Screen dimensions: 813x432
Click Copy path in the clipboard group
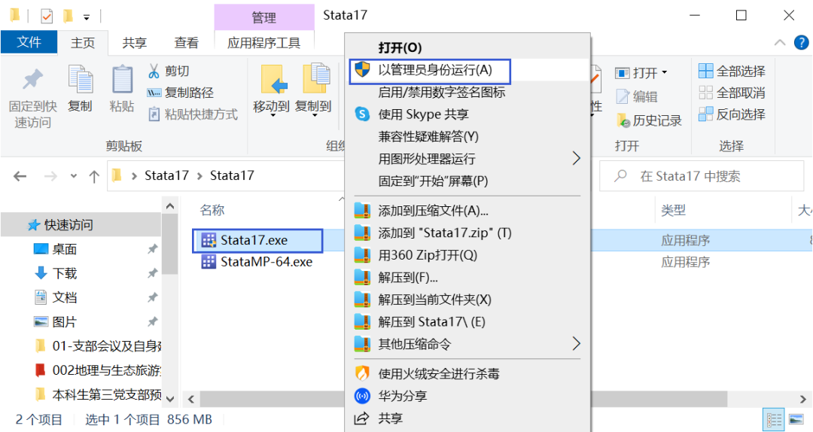click(181, 93)
